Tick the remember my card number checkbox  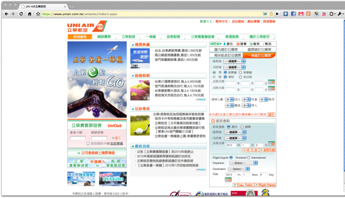88,144
